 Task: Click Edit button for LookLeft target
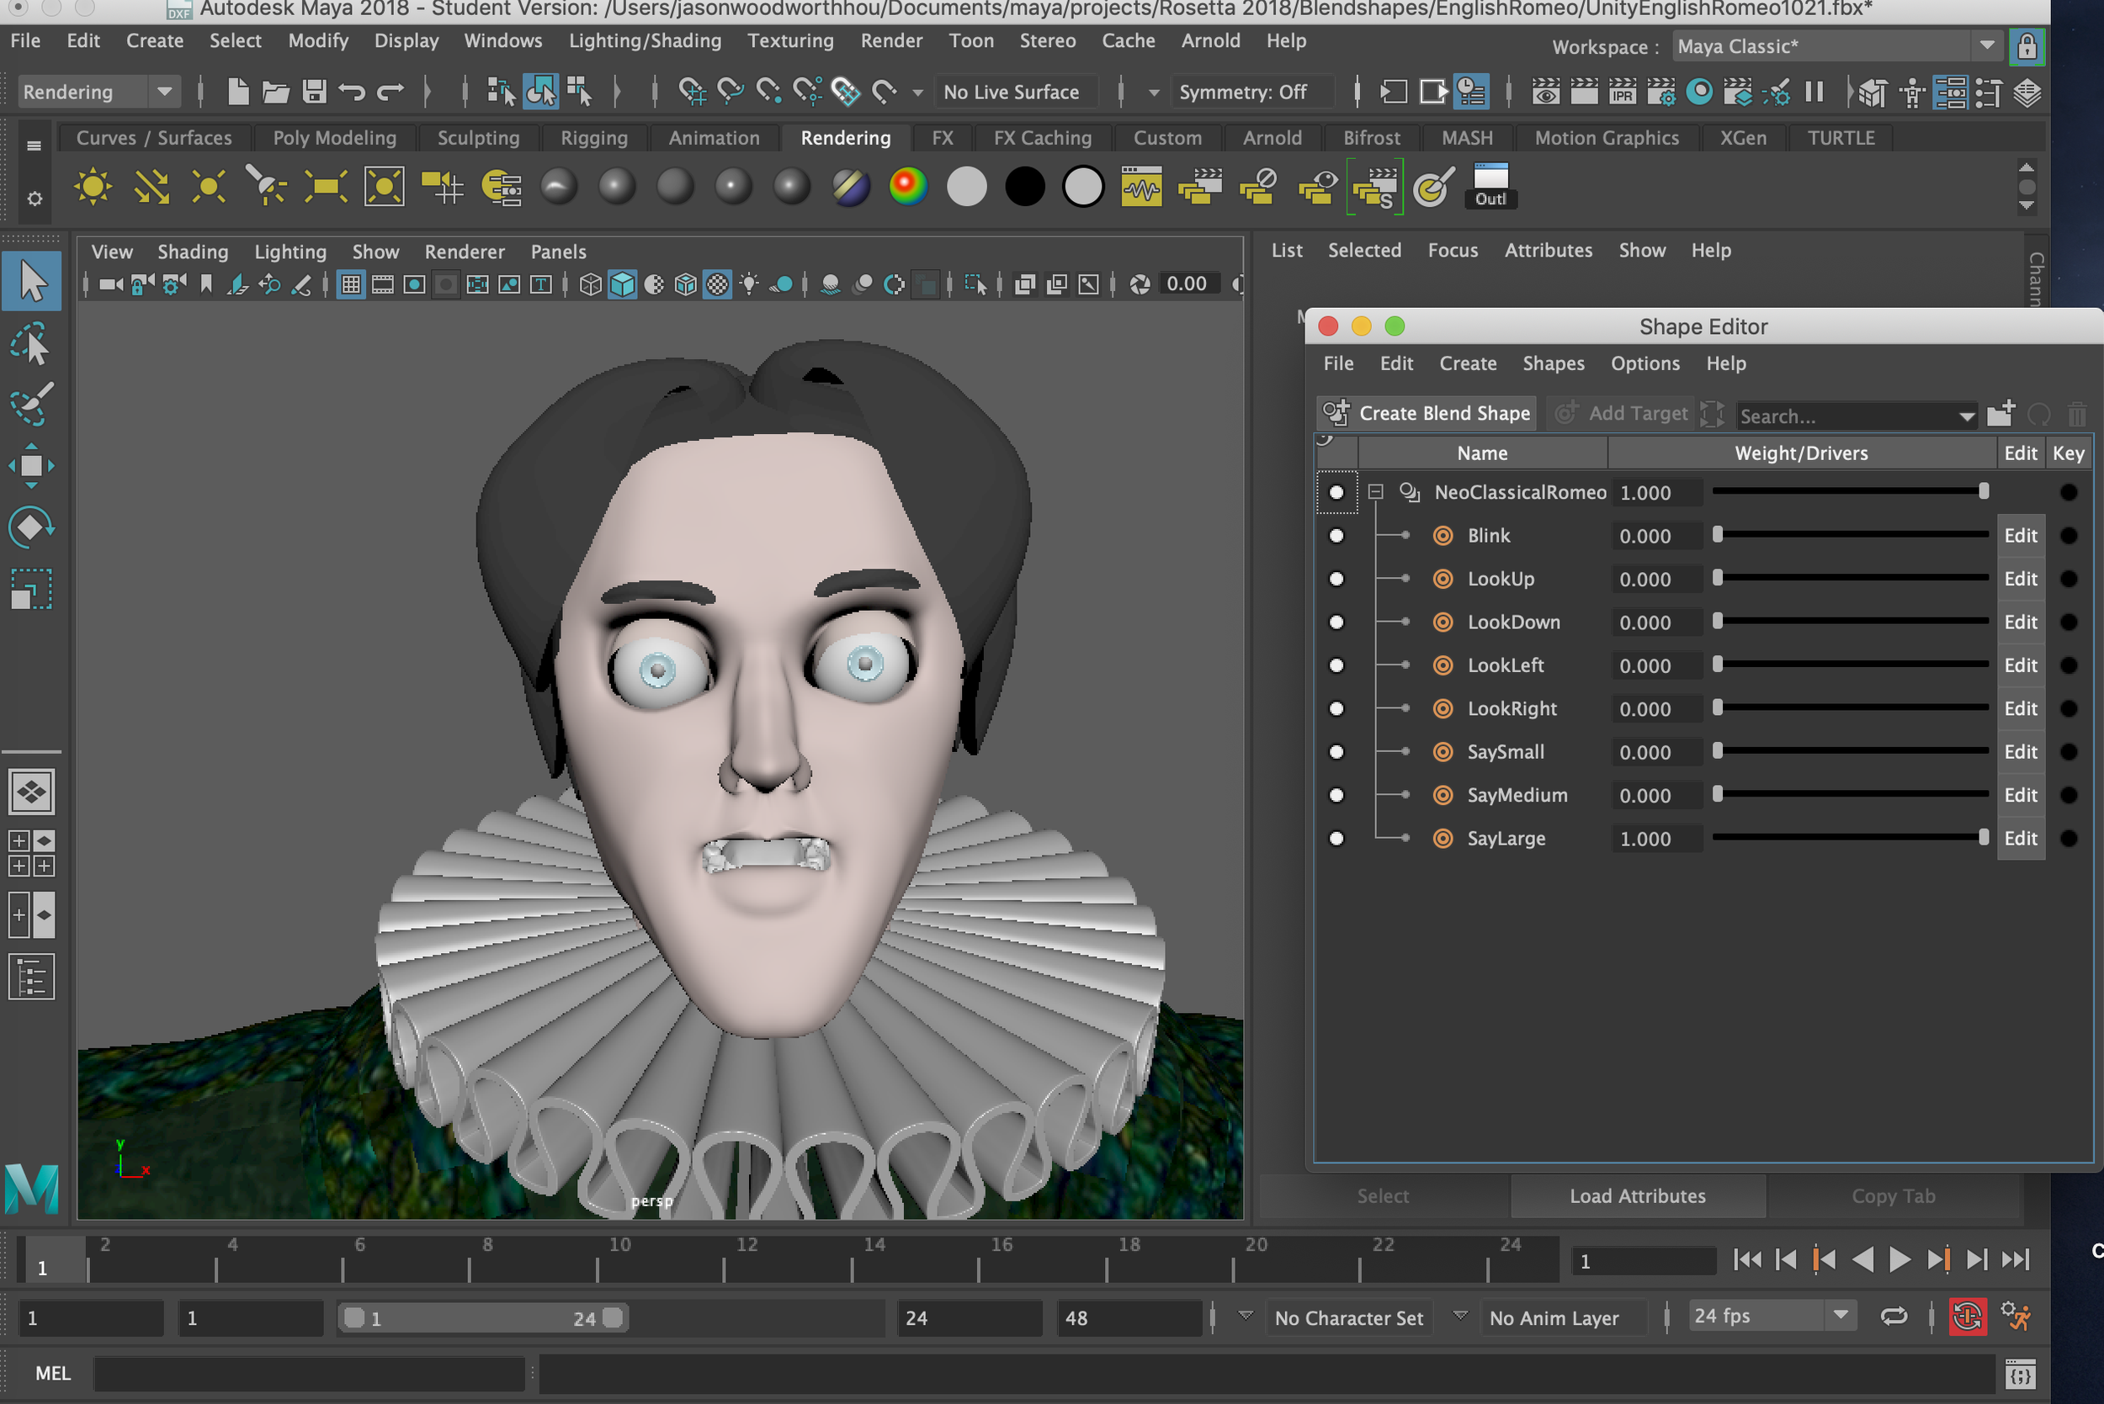coord(2020,665)
